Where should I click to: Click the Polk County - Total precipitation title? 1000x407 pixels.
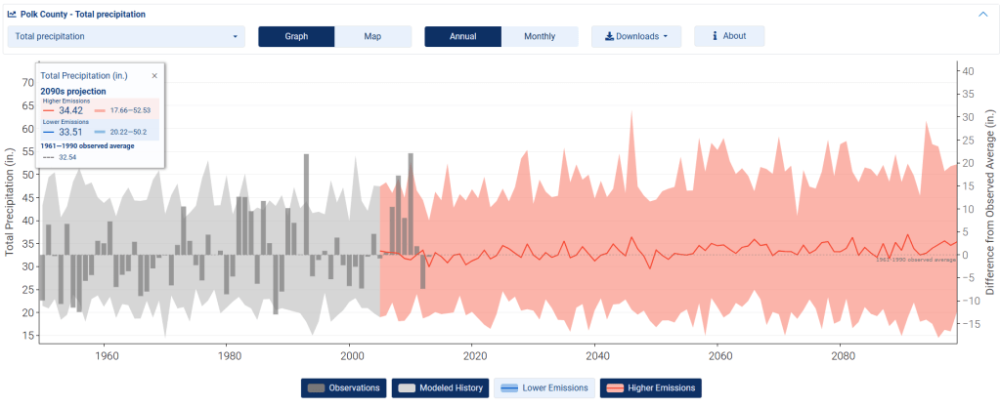pos(83,15)
